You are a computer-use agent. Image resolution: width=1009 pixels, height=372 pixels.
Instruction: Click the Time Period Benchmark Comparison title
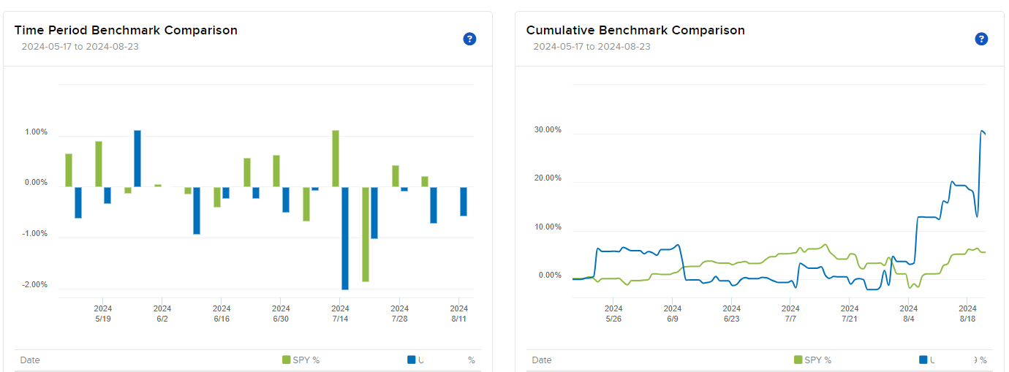click(126, 30)
